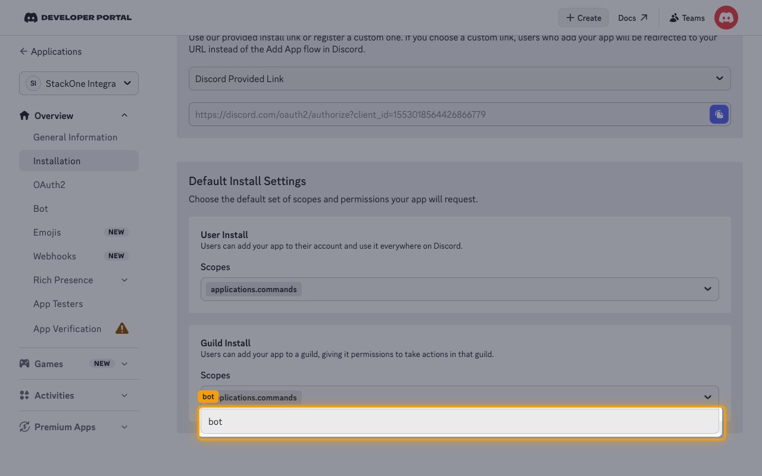Expand the Activities section
The image size is (762, 476).
pos(124,395)
